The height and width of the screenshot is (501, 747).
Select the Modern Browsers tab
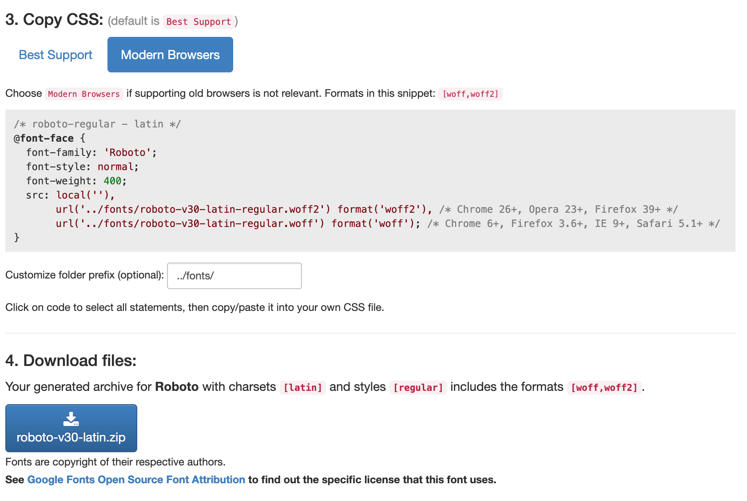point(170,55)
